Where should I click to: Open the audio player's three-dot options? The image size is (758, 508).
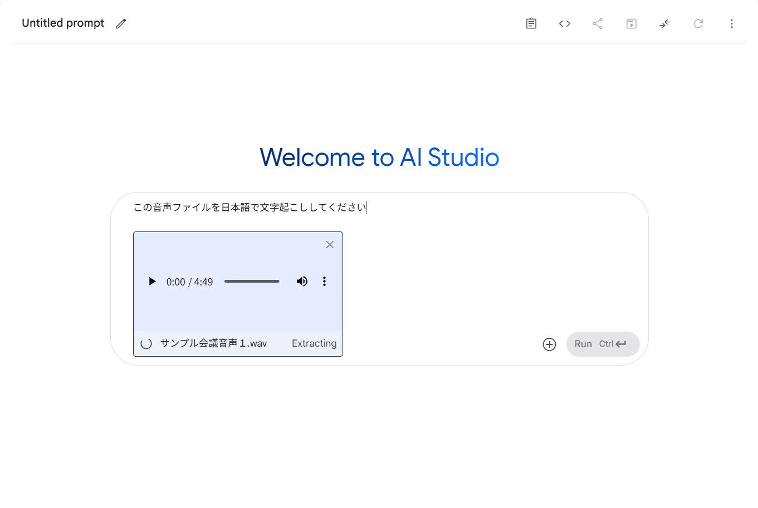(x=324, y=282)
